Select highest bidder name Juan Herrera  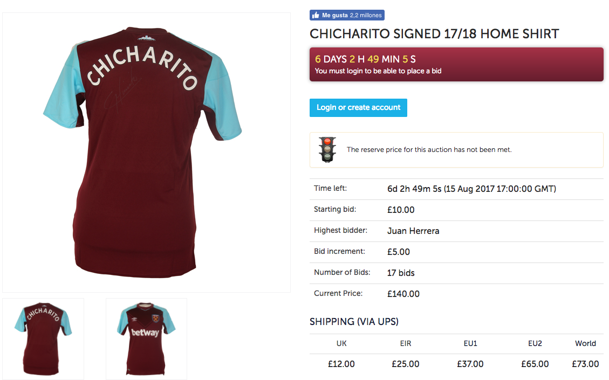click(x=413, y=231)
